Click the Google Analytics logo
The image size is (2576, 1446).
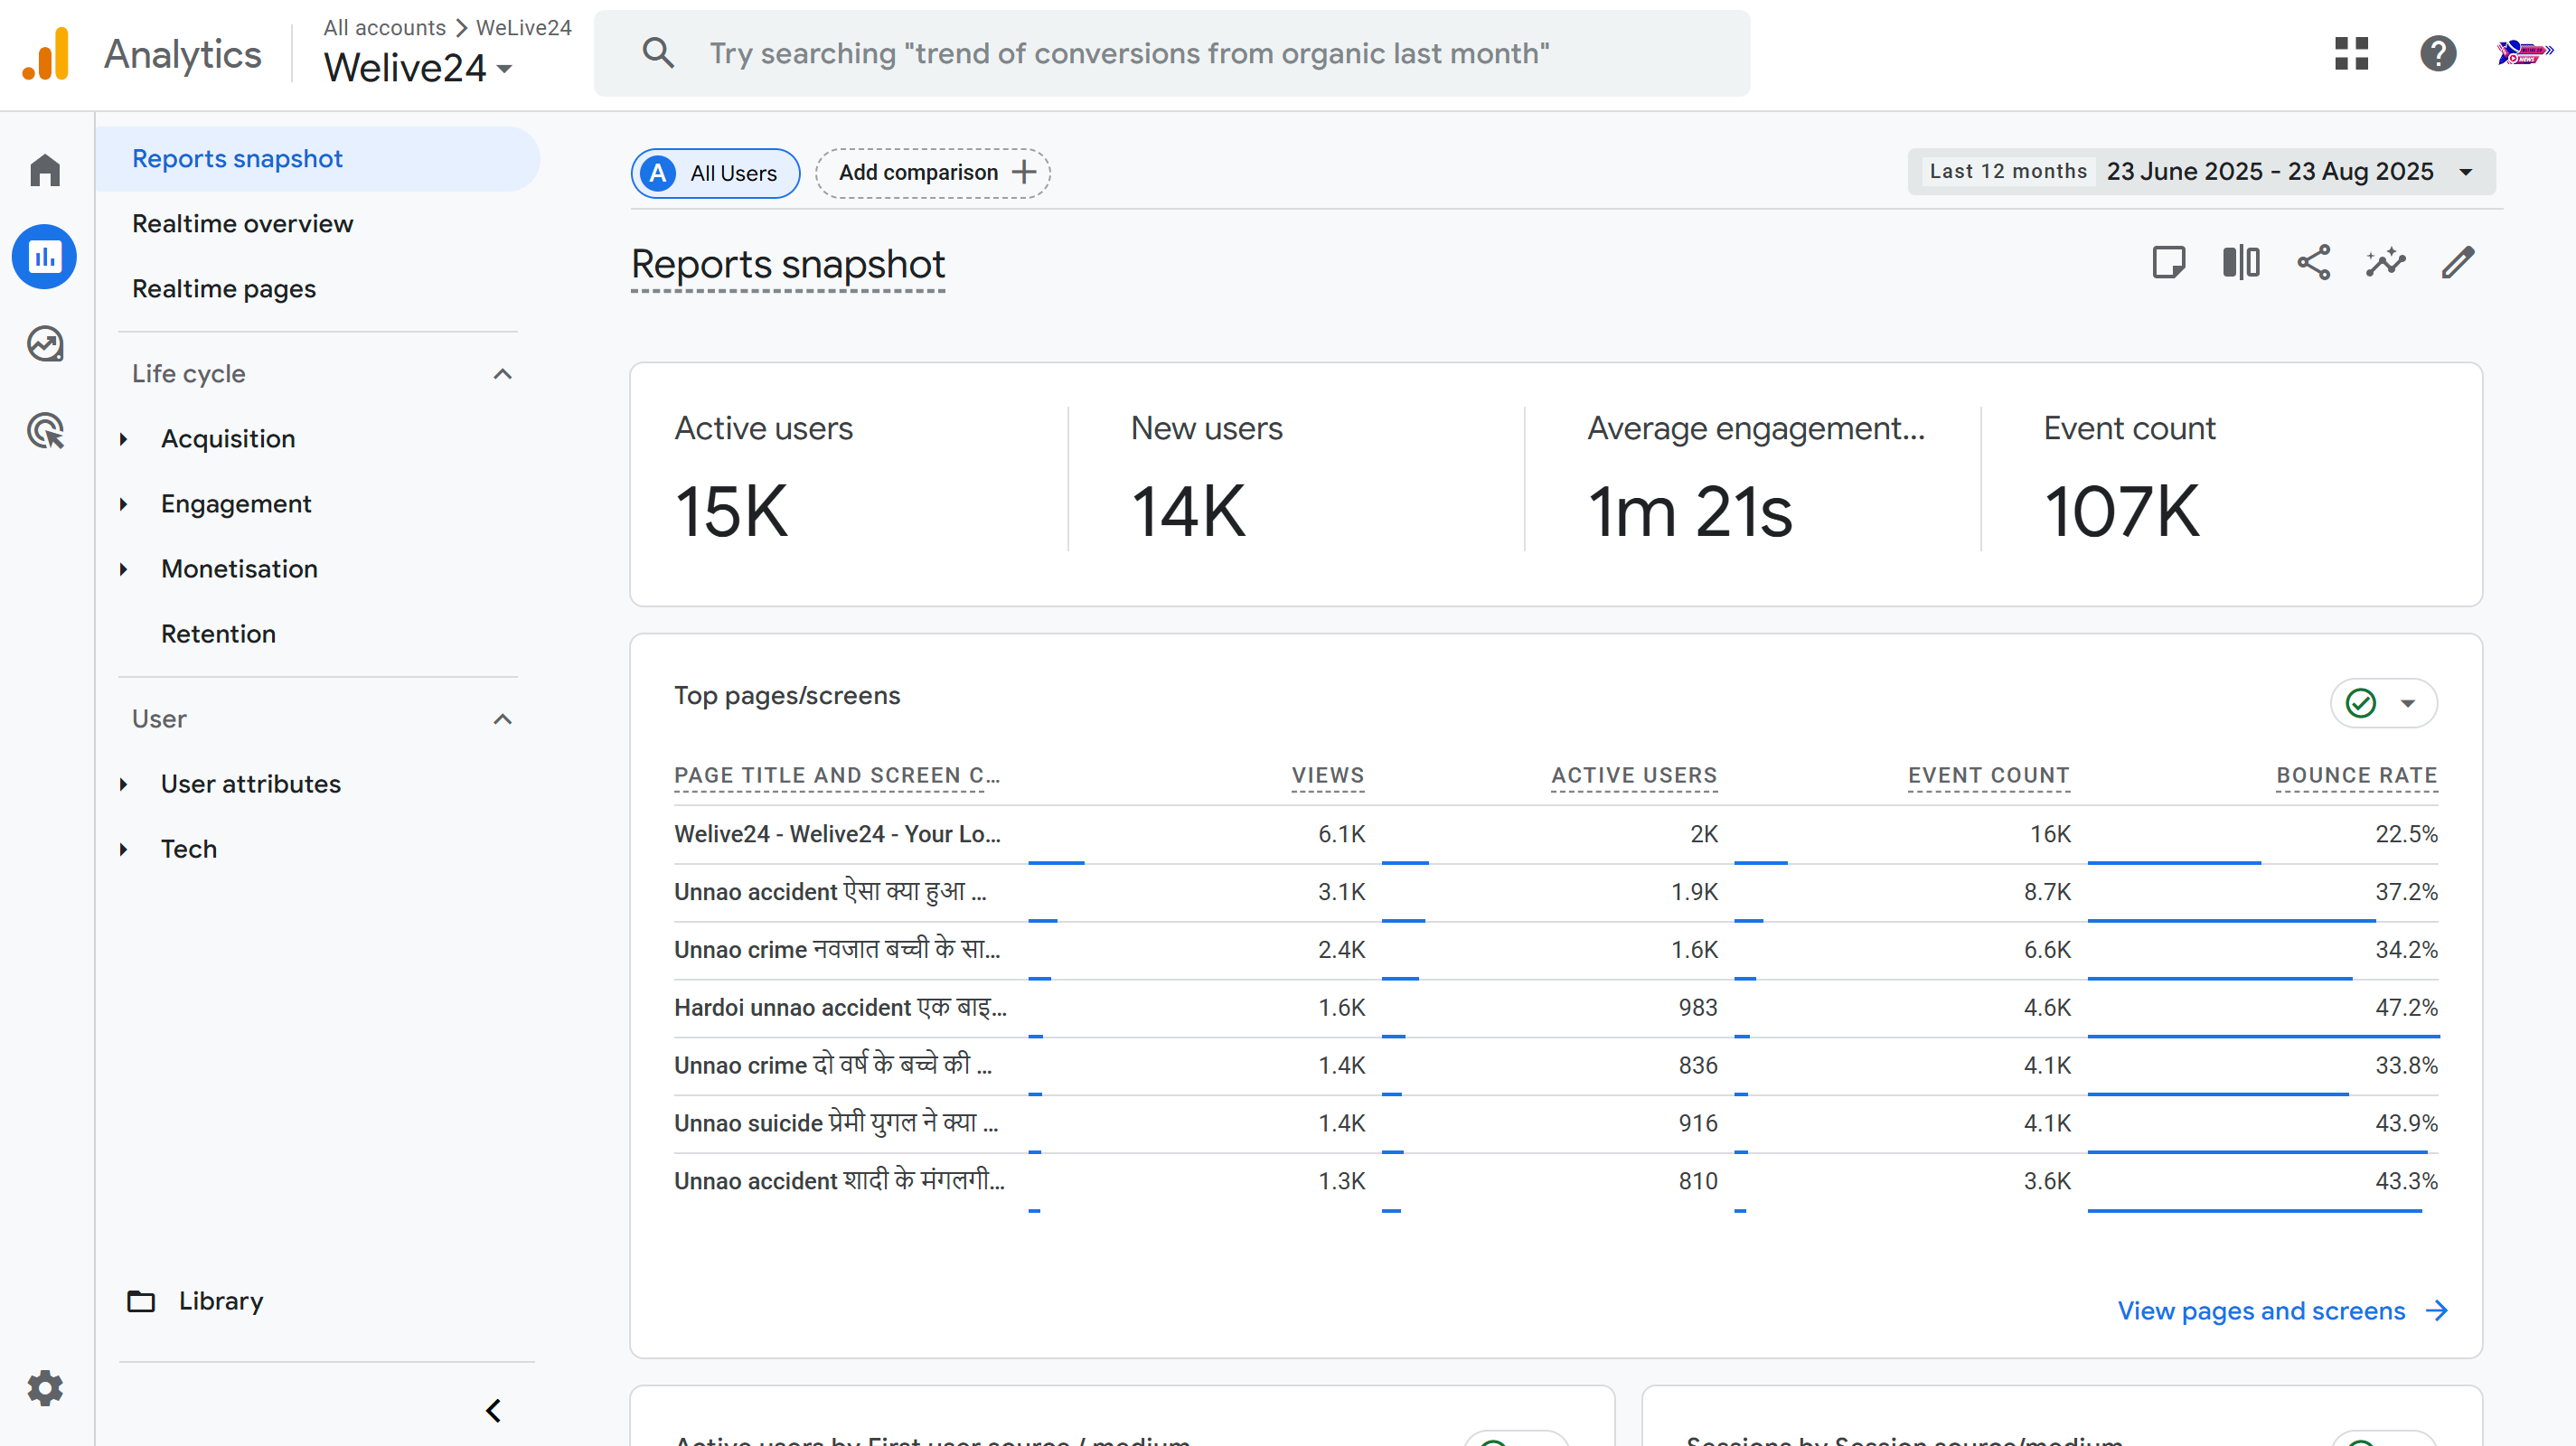[x=46, y=54]
